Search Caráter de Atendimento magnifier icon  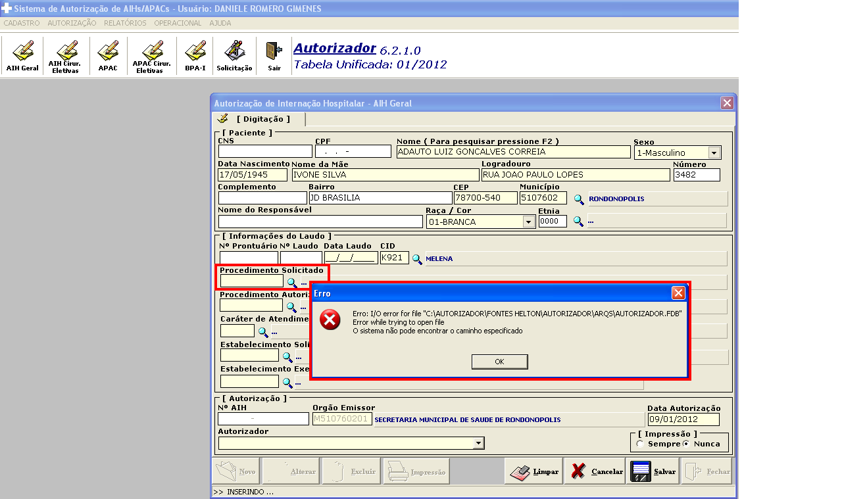pyautogui.click(x=262, y=332)
